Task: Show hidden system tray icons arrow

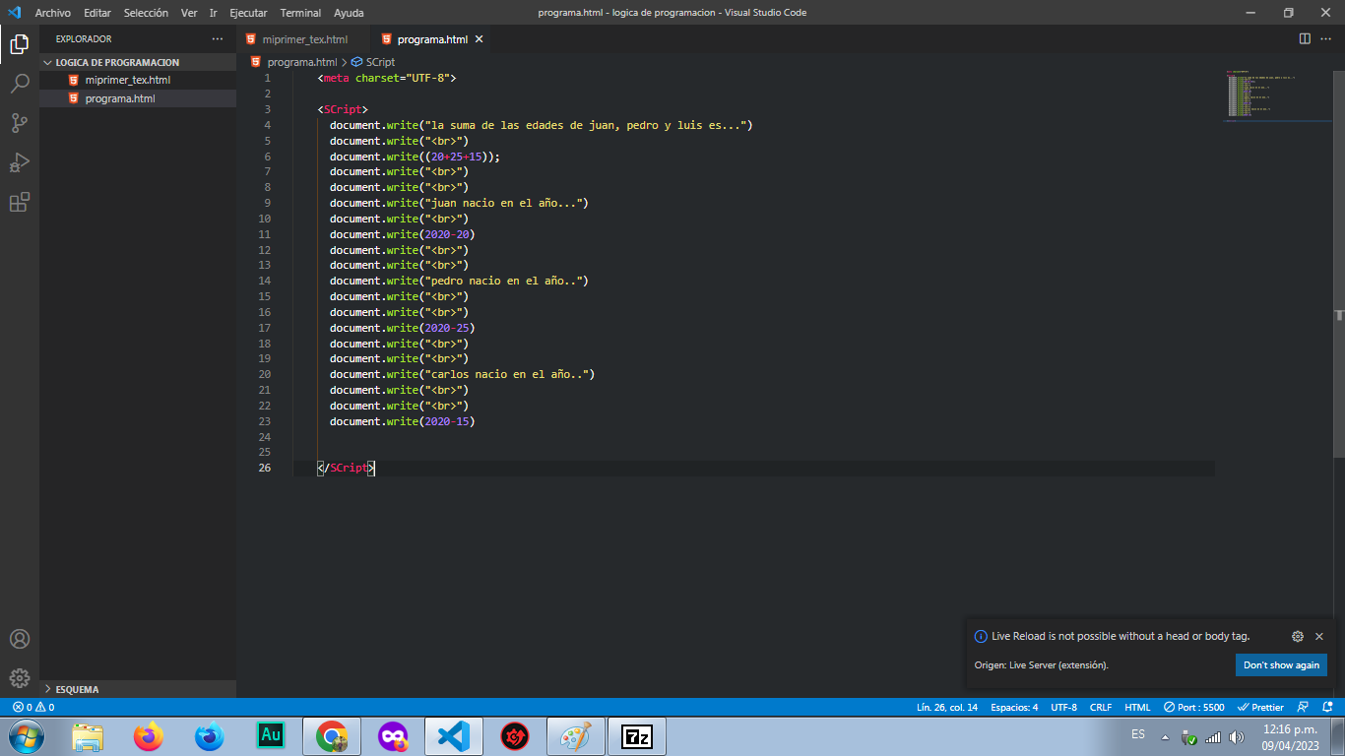Action: click(1166, 737)
